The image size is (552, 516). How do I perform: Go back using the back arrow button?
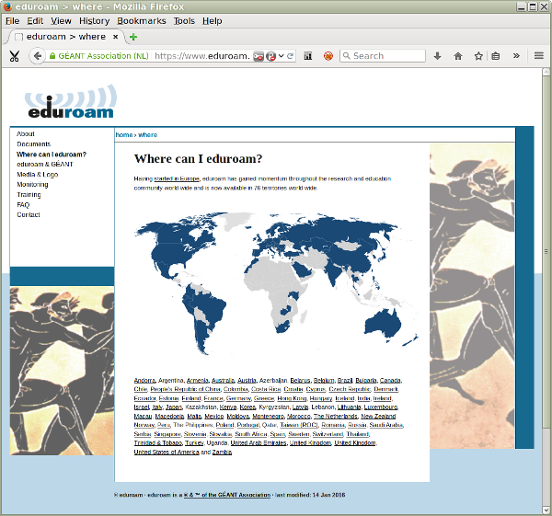pyautogui.click(x=37, y=56)
